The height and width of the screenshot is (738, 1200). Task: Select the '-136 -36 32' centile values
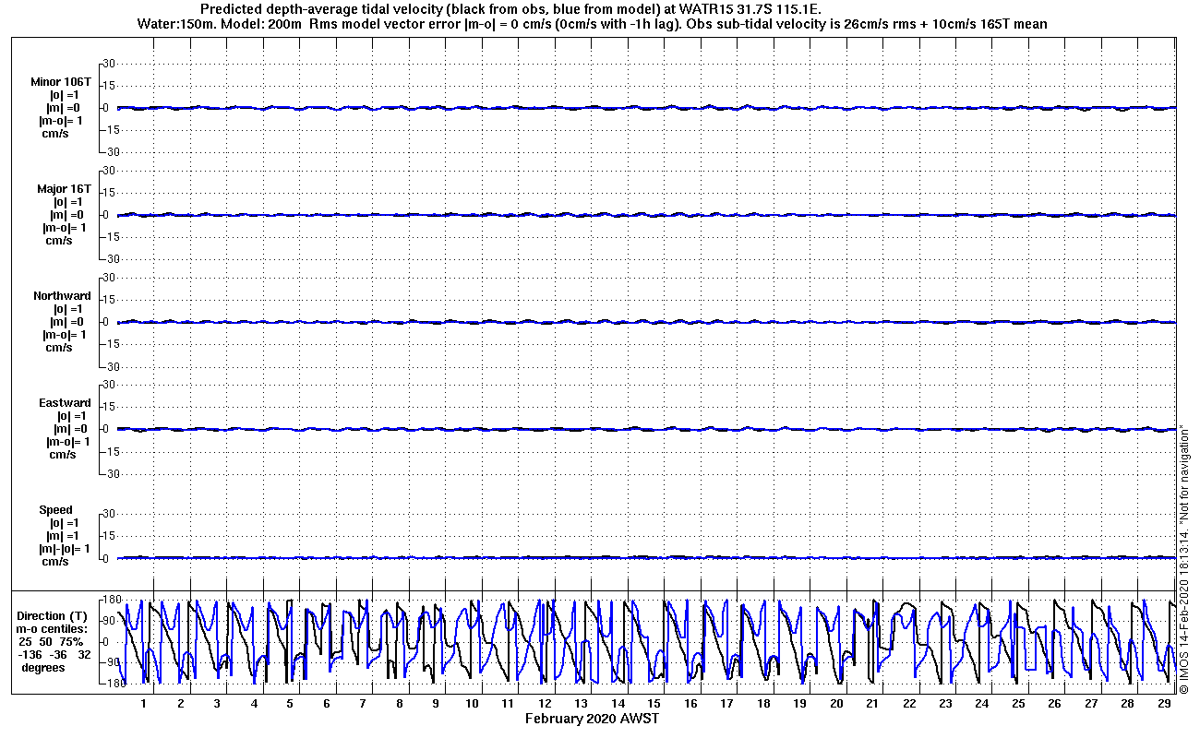point(54,654)
